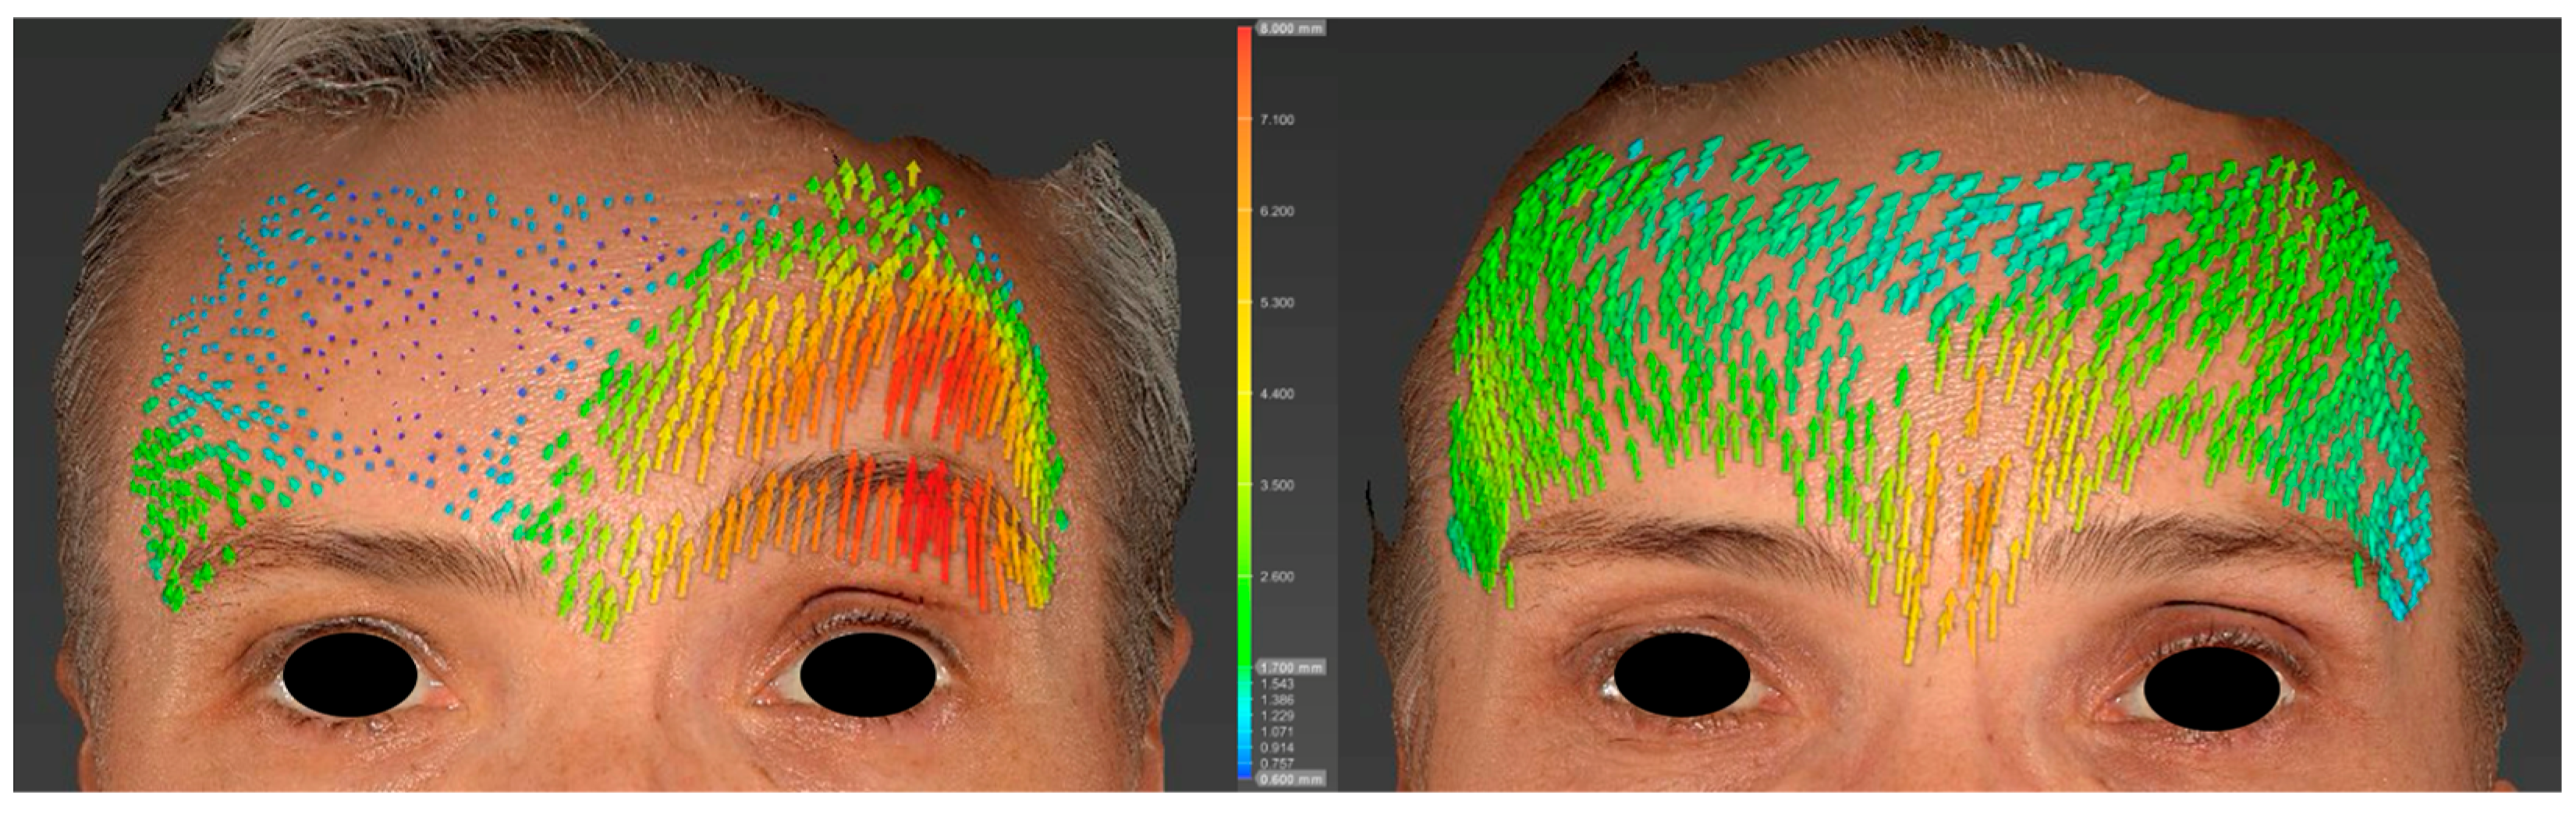Click the 4.400 scale tick label
Image resolution: width=2576 pixels, height=814 pixels.
[x=1277, y=394]
